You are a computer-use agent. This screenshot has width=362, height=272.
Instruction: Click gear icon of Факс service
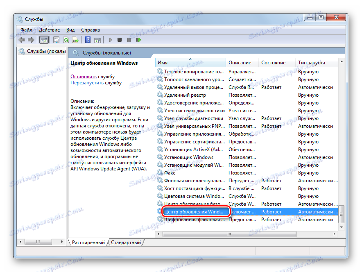click(160, 172)
